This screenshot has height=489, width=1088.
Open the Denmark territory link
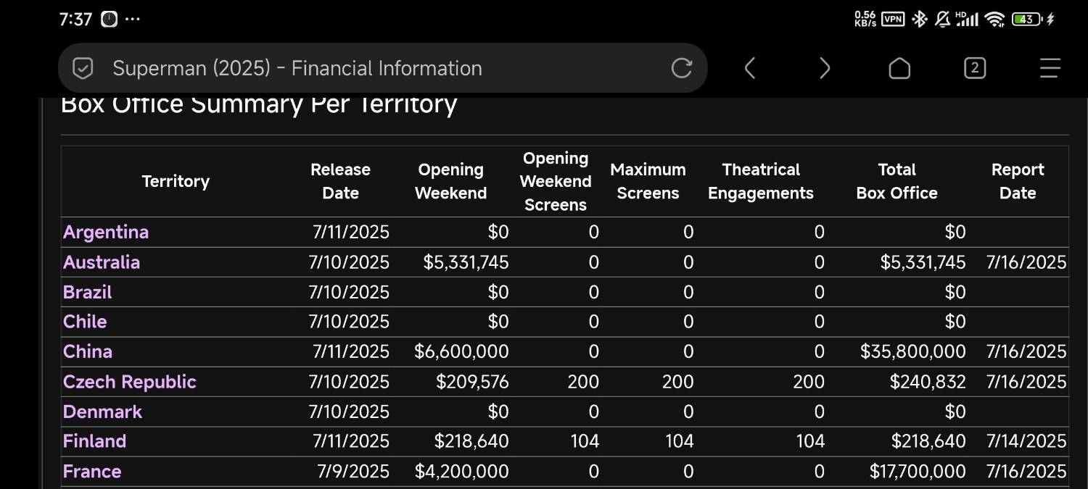coord(102,411)
